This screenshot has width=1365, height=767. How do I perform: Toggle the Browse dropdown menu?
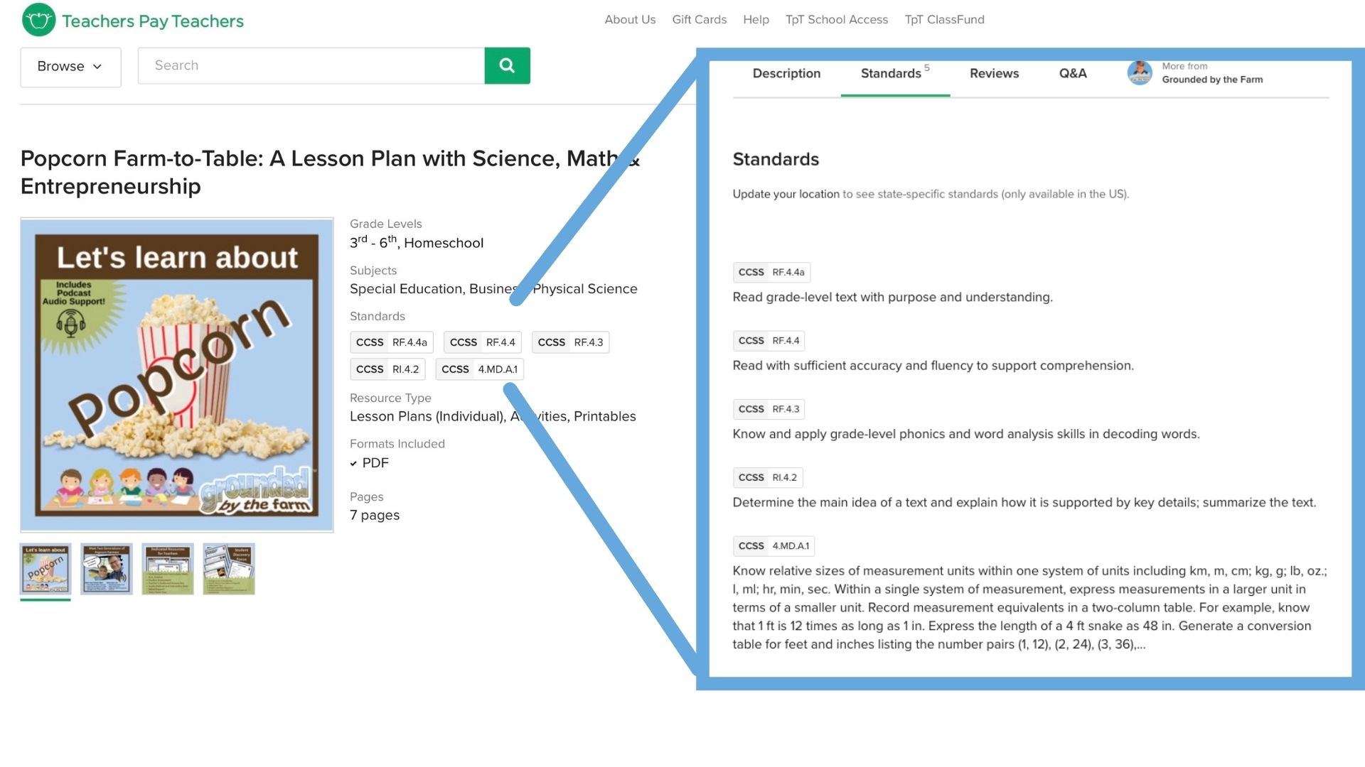coord(70,65)
